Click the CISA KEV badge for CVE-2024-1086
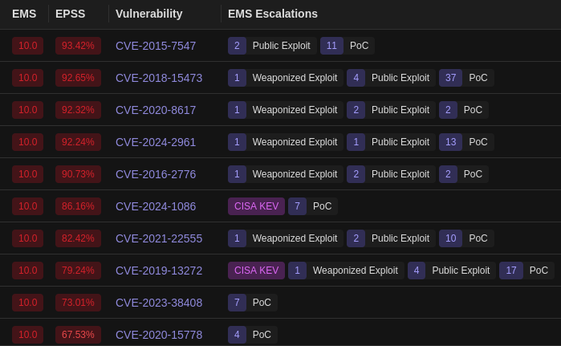This screenshot has height=346, width=561. point(256,206)
